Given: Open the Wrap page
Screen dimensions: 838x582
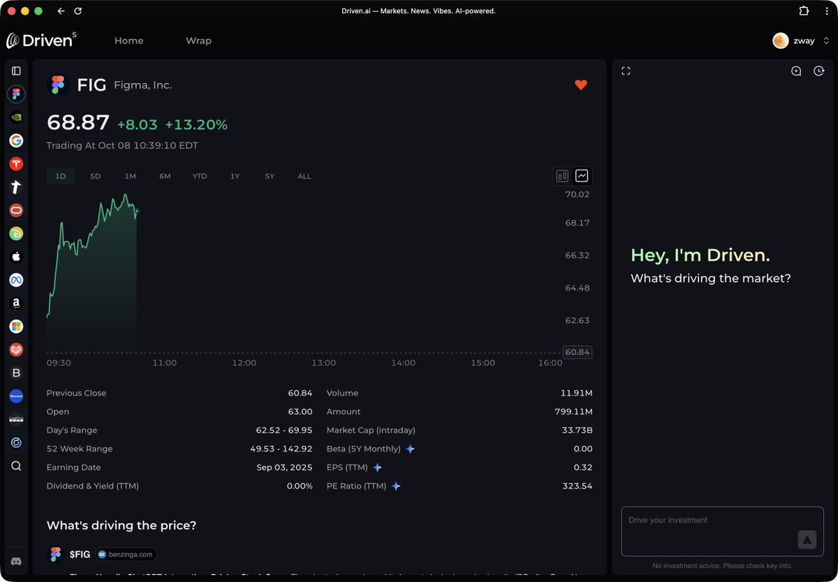Looking at the screenshot, I should (198, 40).
